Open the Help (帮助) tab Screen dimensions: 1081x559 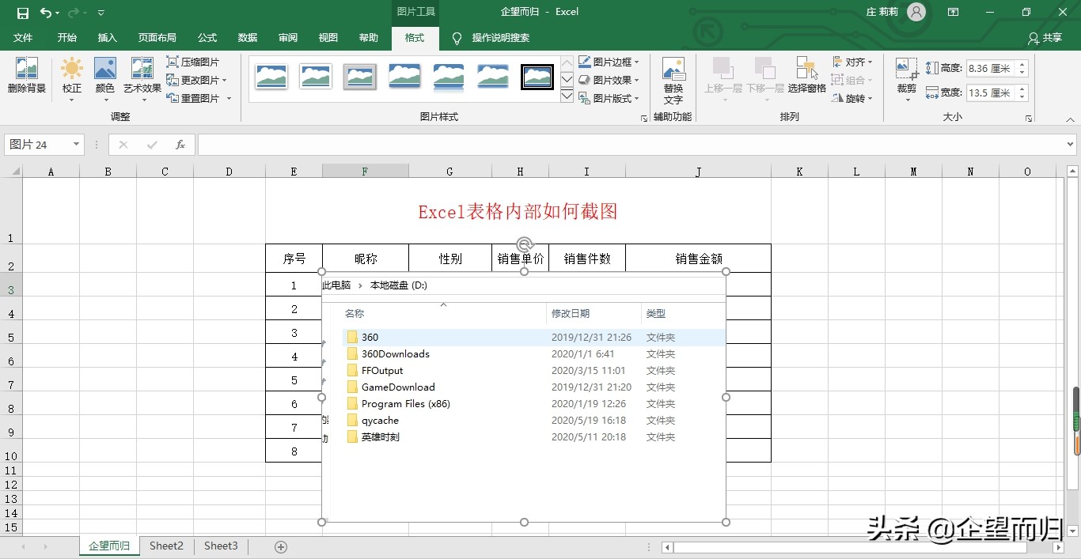pos(369,38)
